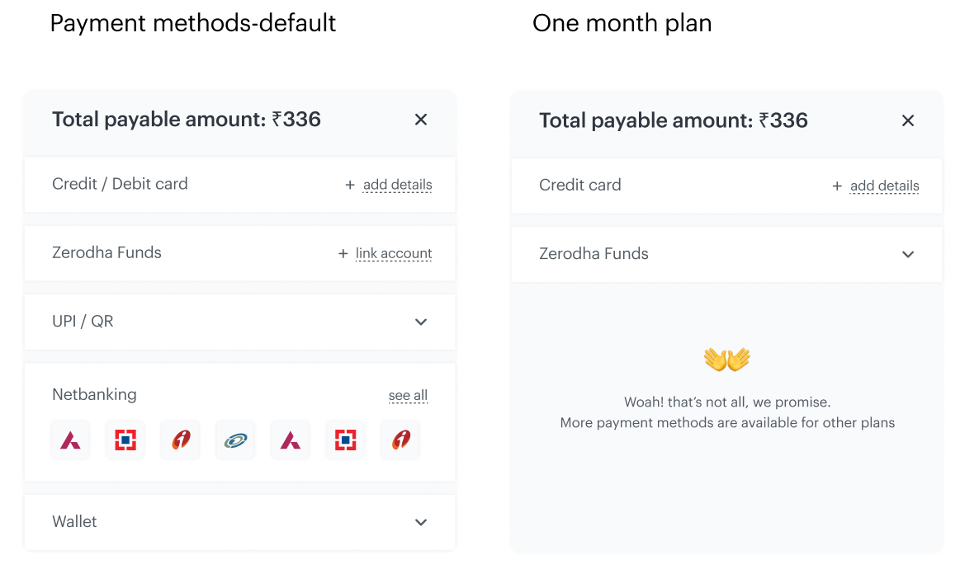The width and height of the screenshot is (979, 574).
Task: Choose the first HDFC Bank netbanking icon
Action: [x=125, y=440]
